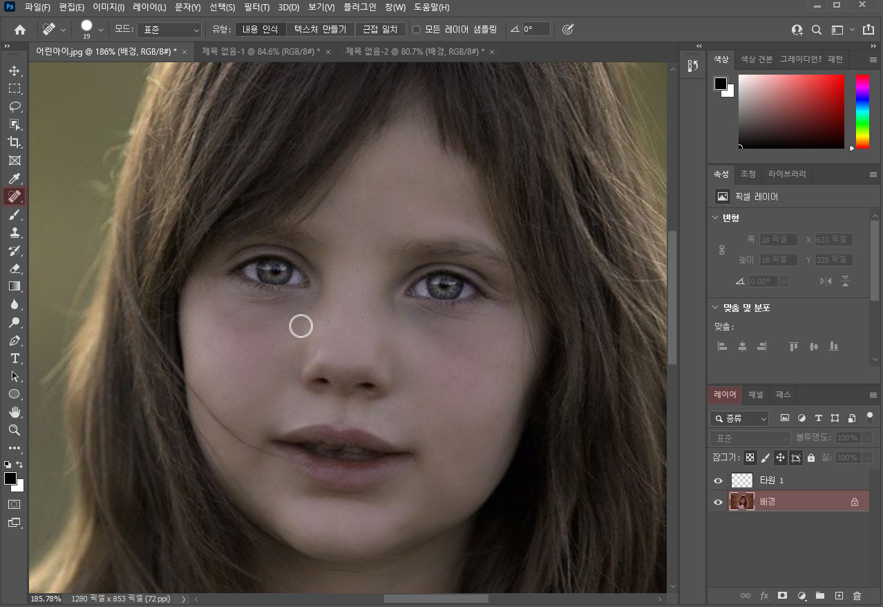Switch to the 채널 tab
Viewport: 883px width, 607px height.
(x=756, y=395)
